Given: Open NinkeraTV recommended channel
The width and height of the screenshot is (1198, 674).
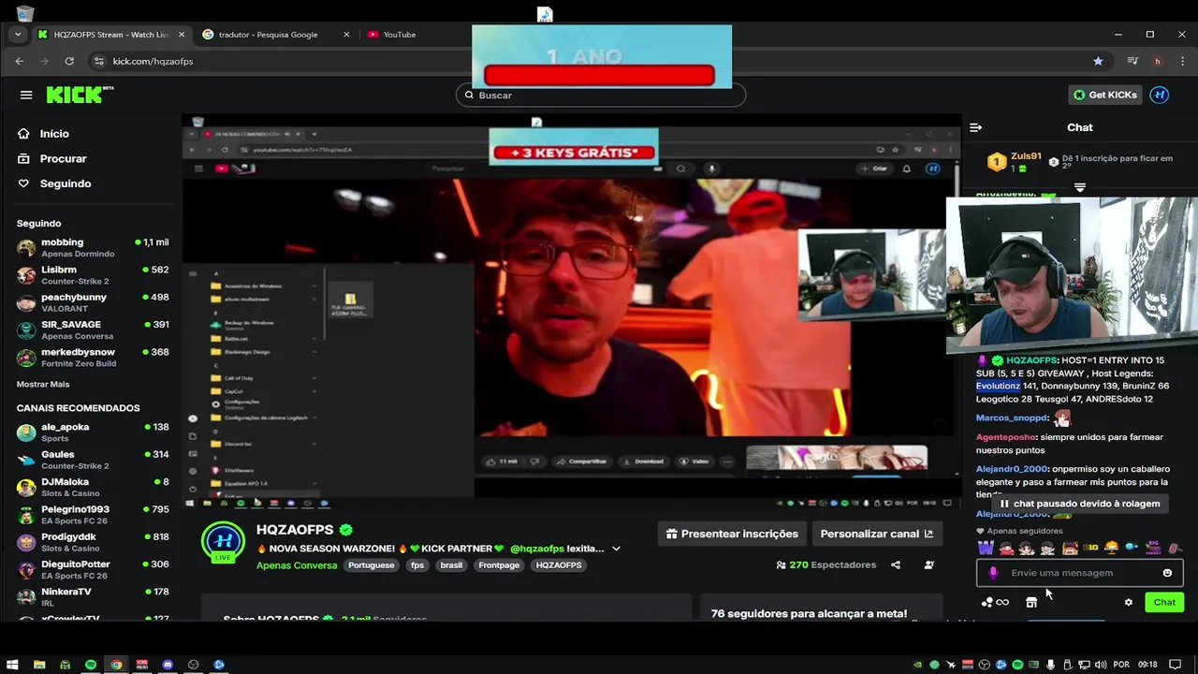Looking at the screenshot, I should [92, 596].
